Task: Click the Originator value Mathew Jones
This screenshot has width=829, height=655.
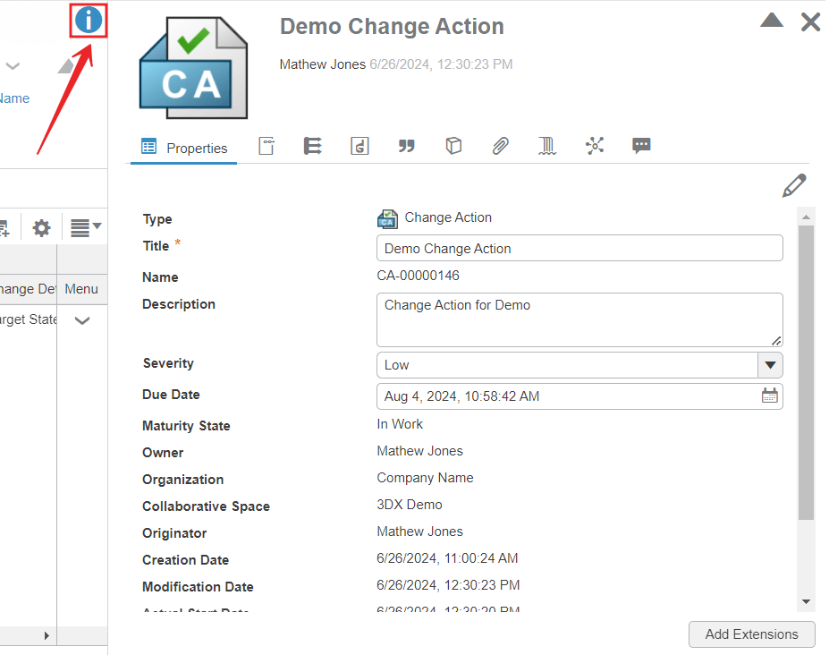Action: (419, 532)
